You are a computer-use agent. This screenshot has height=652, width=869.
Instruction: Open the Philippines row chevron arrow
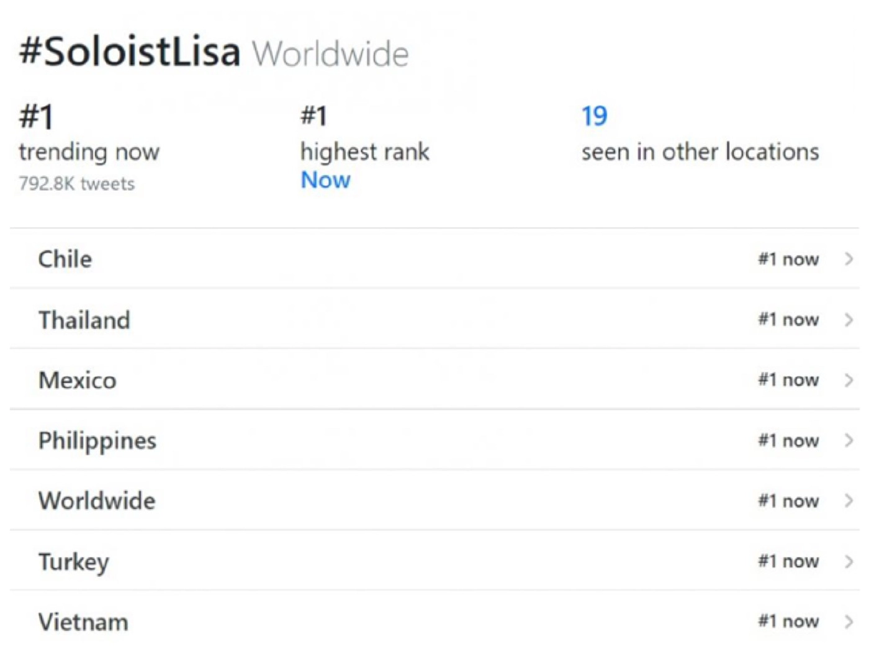click(x=849, y=440)
